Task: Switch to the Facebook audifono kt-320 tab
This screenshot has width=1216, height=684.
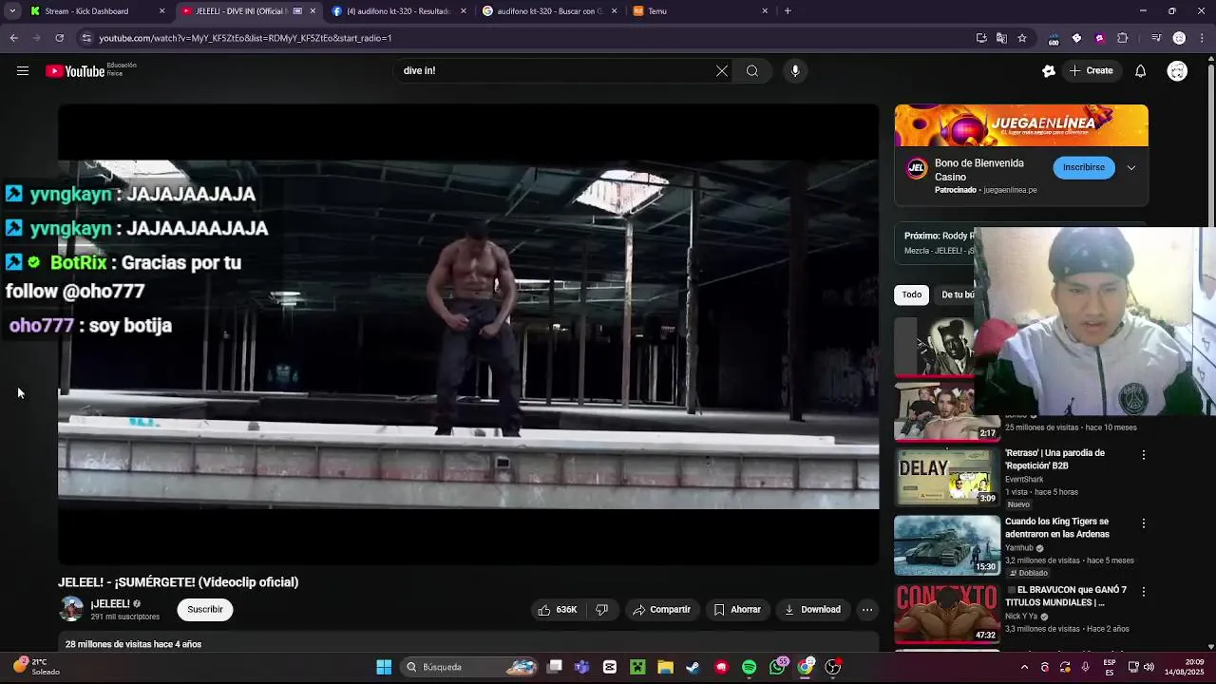Action: tap(399, 11)
